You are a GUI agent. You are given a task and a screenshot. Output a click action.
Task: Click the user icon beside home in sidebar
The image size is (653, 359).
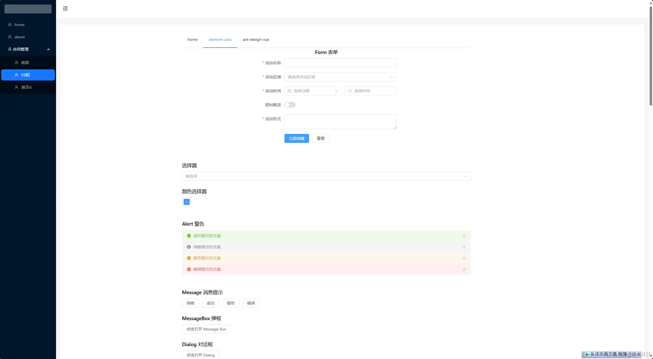[x=10, y=25]
